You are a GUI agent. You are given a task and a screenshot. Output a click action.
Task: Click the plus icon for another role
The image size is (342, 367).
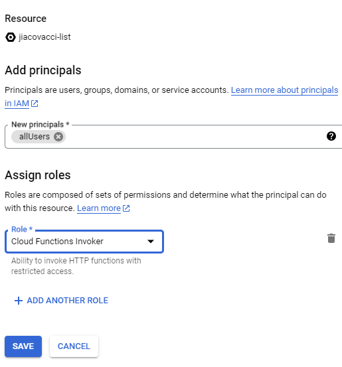click(x=19, y=301)
